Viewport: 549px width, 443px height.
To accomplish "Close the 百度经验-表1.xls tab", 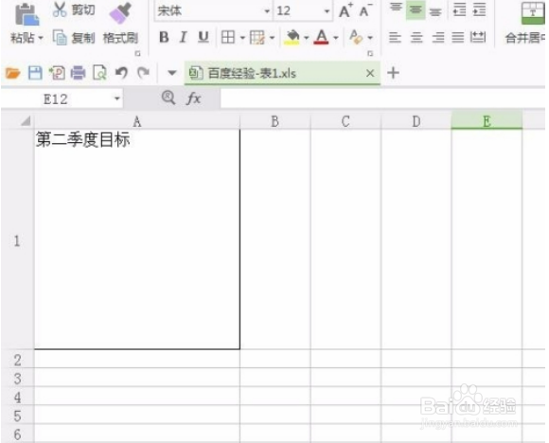I will pyautogui.click(x=370, y=73).
